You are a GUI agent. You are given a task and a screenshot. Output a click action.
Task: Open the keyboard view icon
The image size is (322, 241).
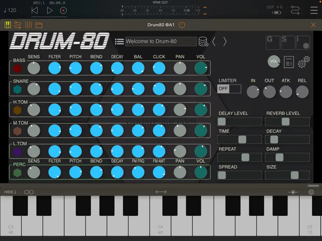point(7,25)
